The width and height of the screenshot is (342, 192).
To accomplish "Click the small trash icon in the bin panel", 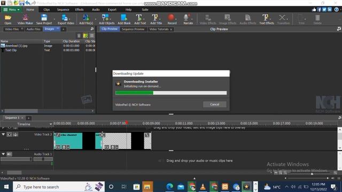I will (x=79, y=36).
